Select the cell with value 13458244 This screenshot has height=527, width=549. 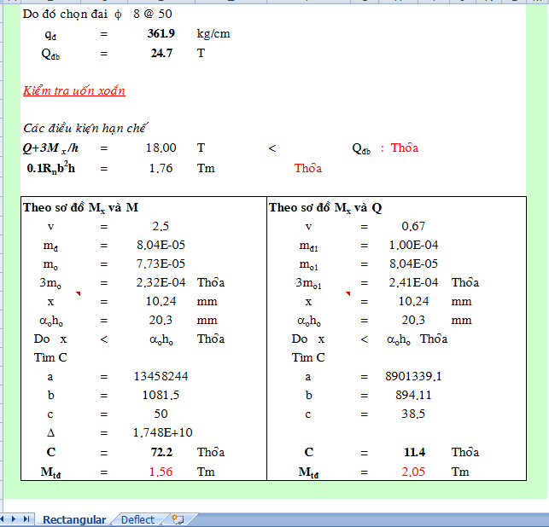(x=161, y=376)
